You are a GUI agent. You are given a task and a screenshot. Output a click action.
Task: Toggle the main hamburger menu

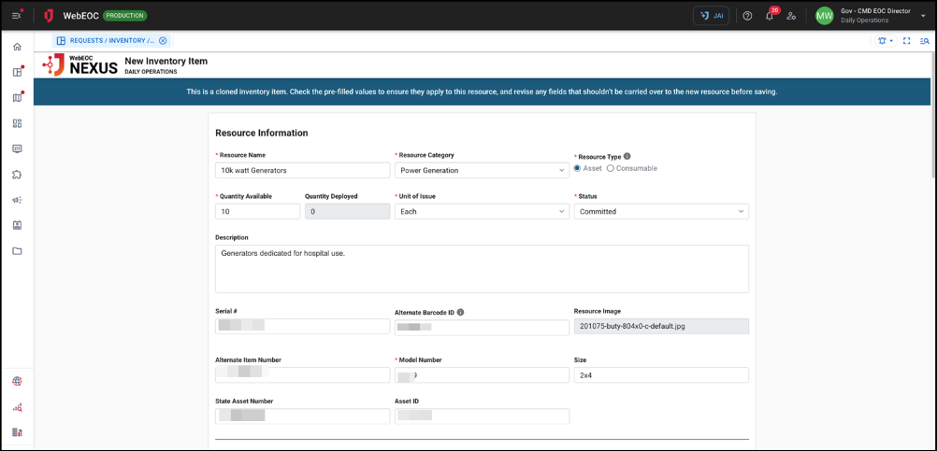(17, 16)
